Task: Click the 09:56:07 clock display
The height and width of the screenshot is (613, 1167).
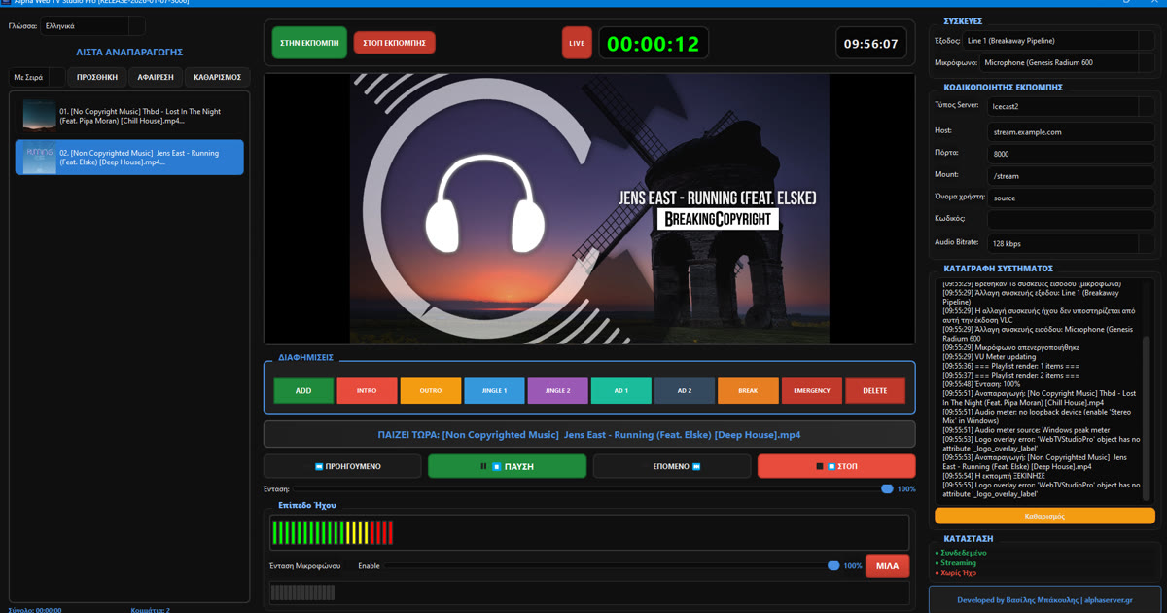Action: [x=871, y=43]
